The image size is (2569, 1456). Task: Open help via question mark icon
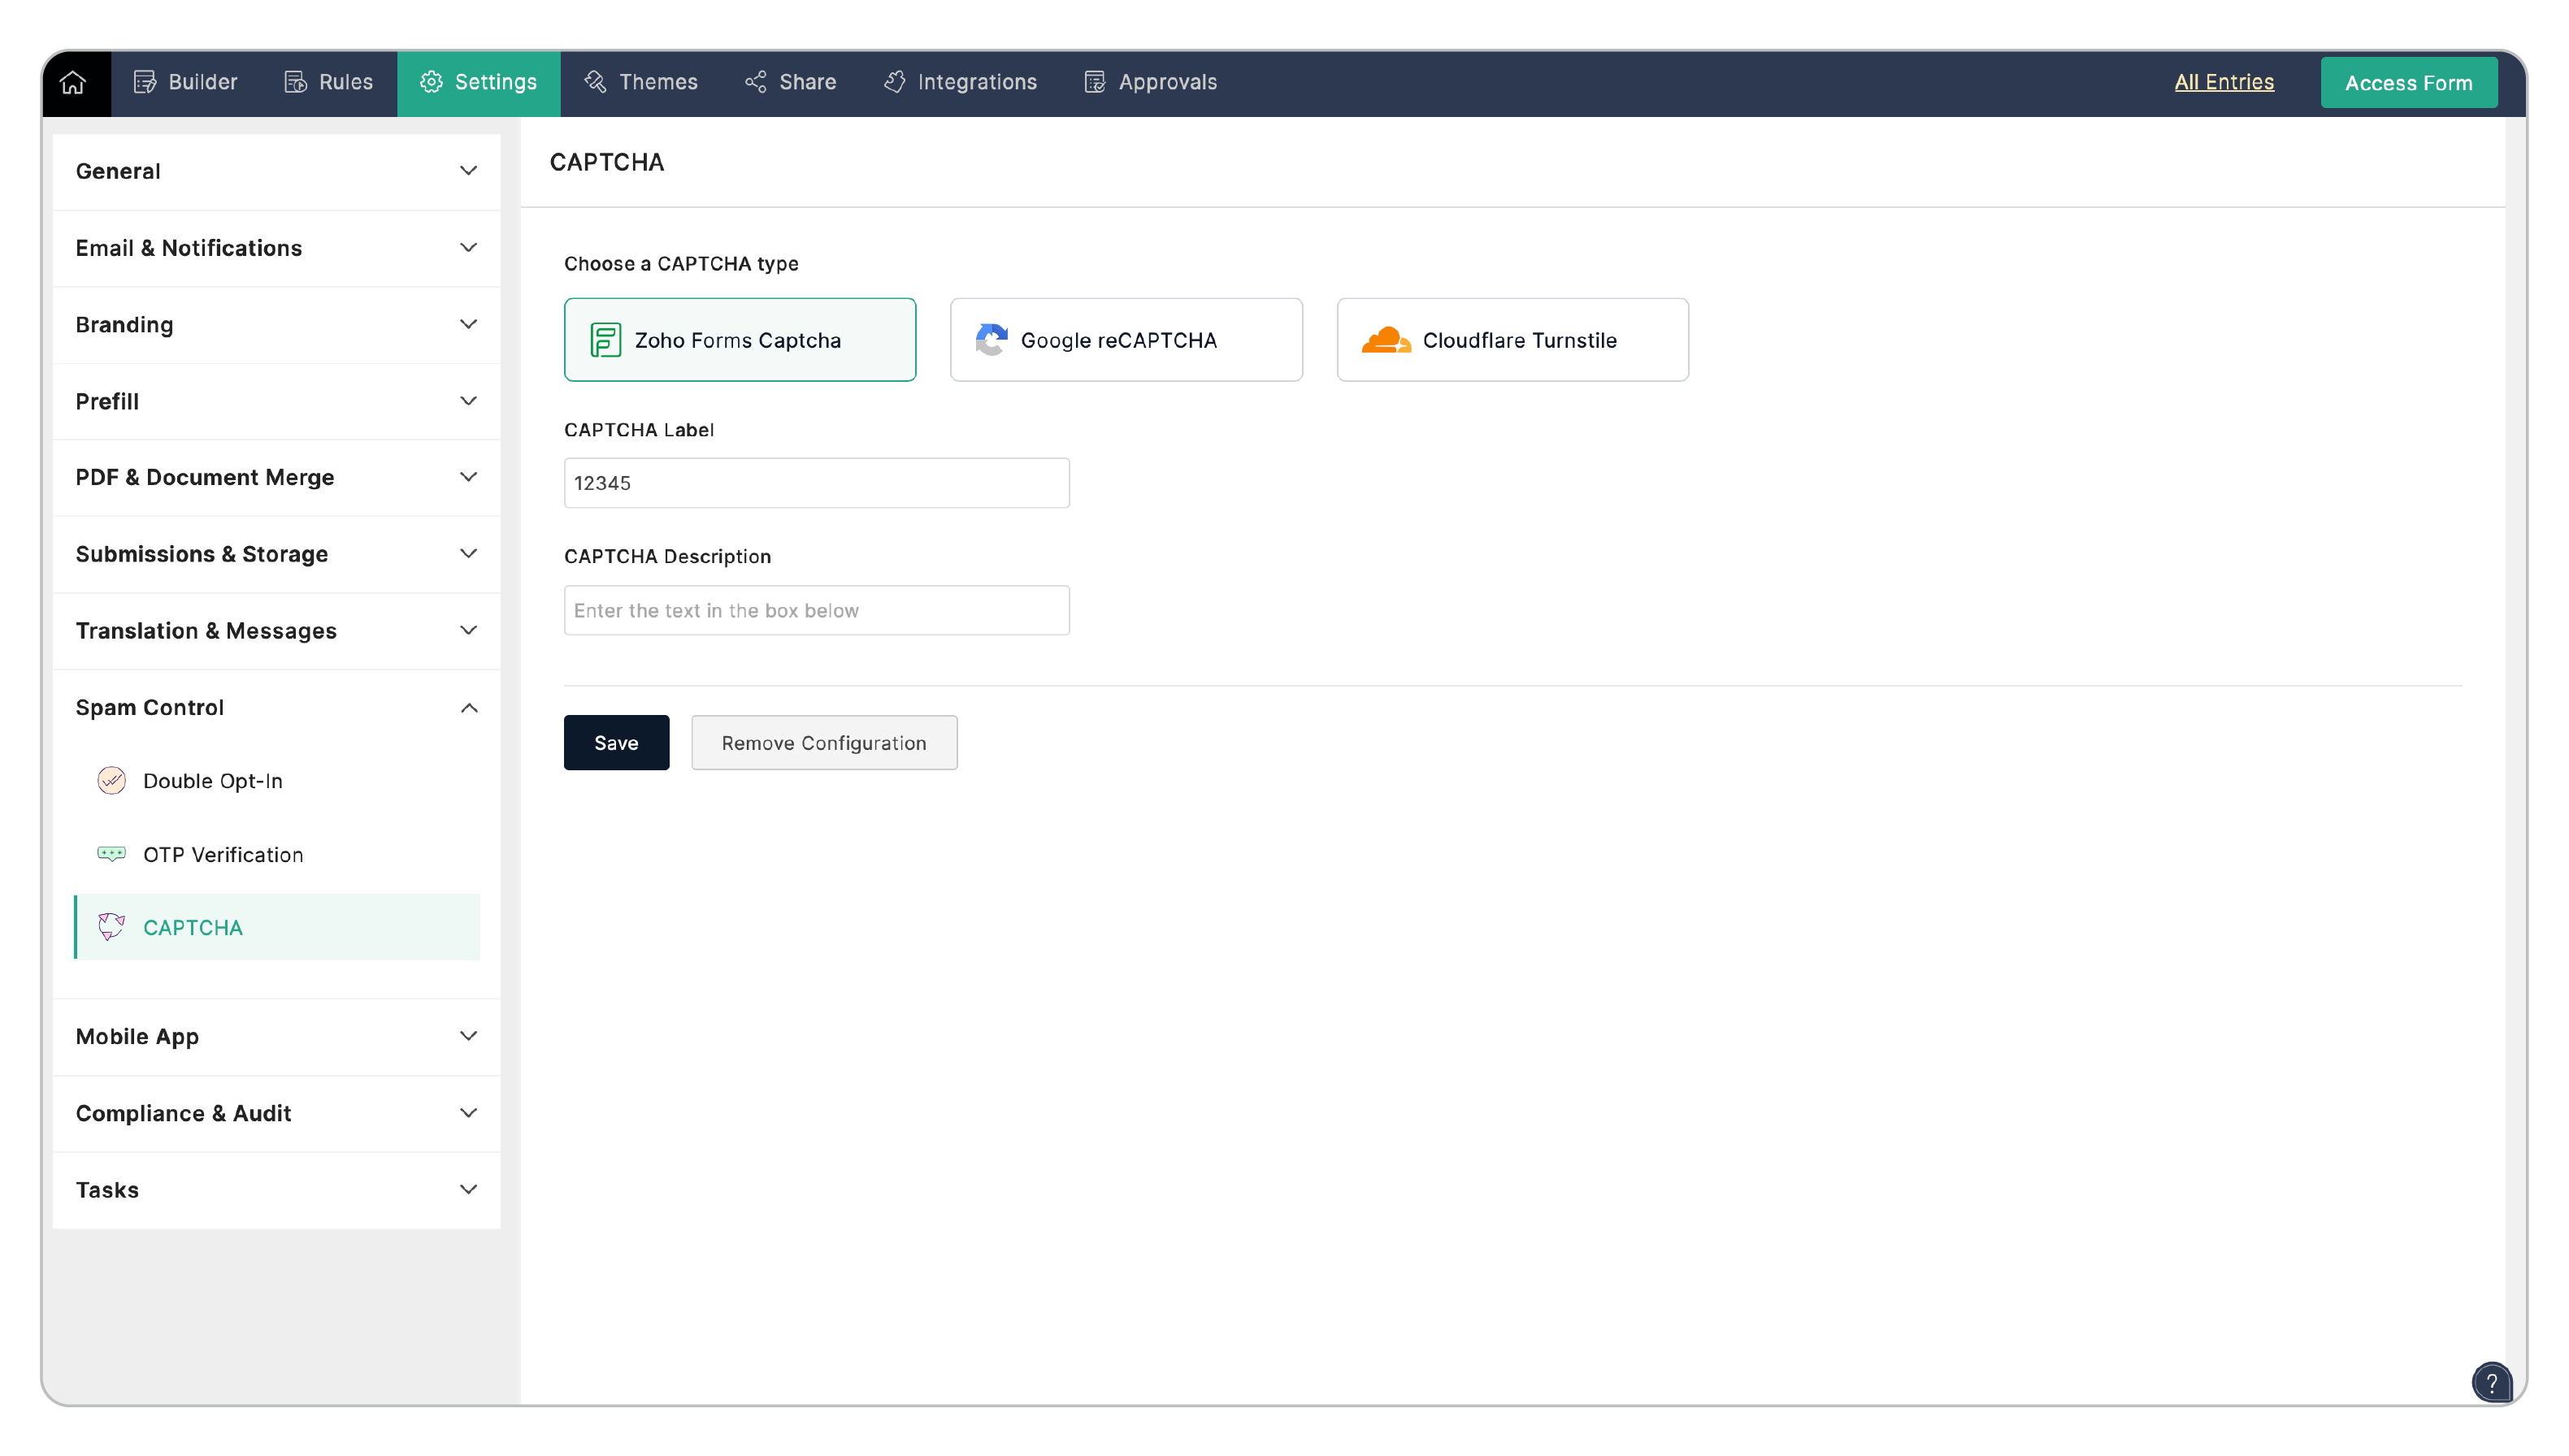pos(2490,1383)
